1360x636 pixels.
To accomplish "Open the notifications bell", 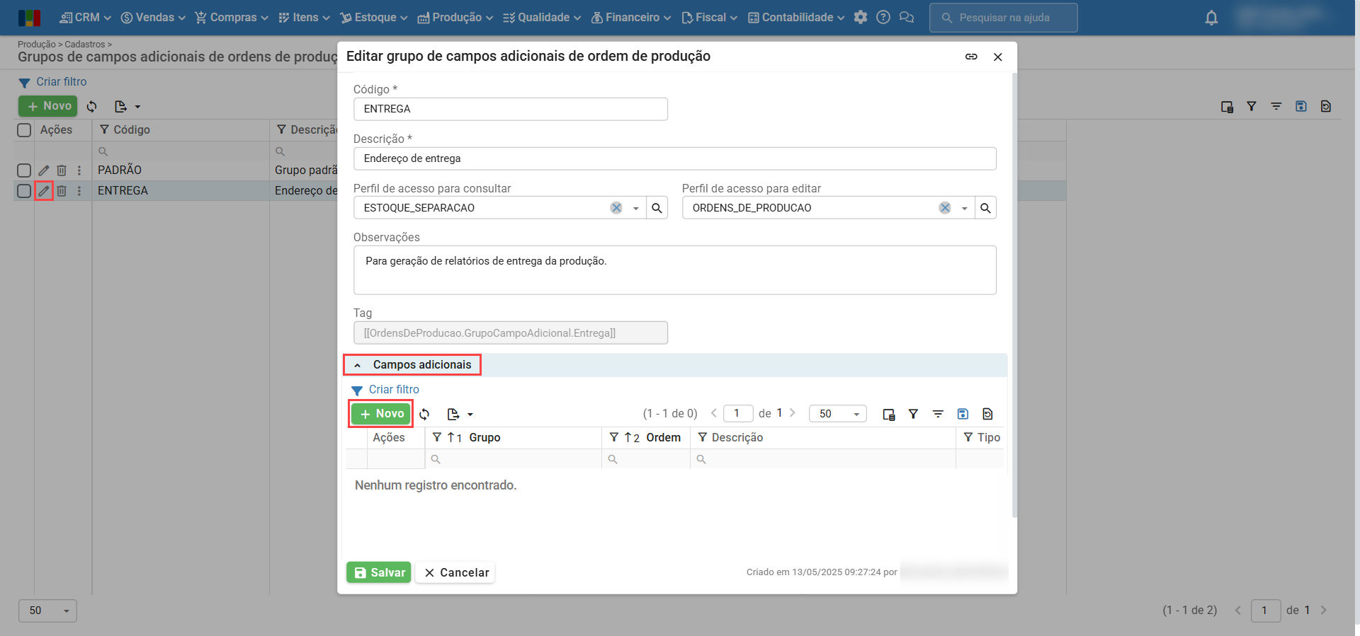I will pyautogui.click(x=1211, y=18).
